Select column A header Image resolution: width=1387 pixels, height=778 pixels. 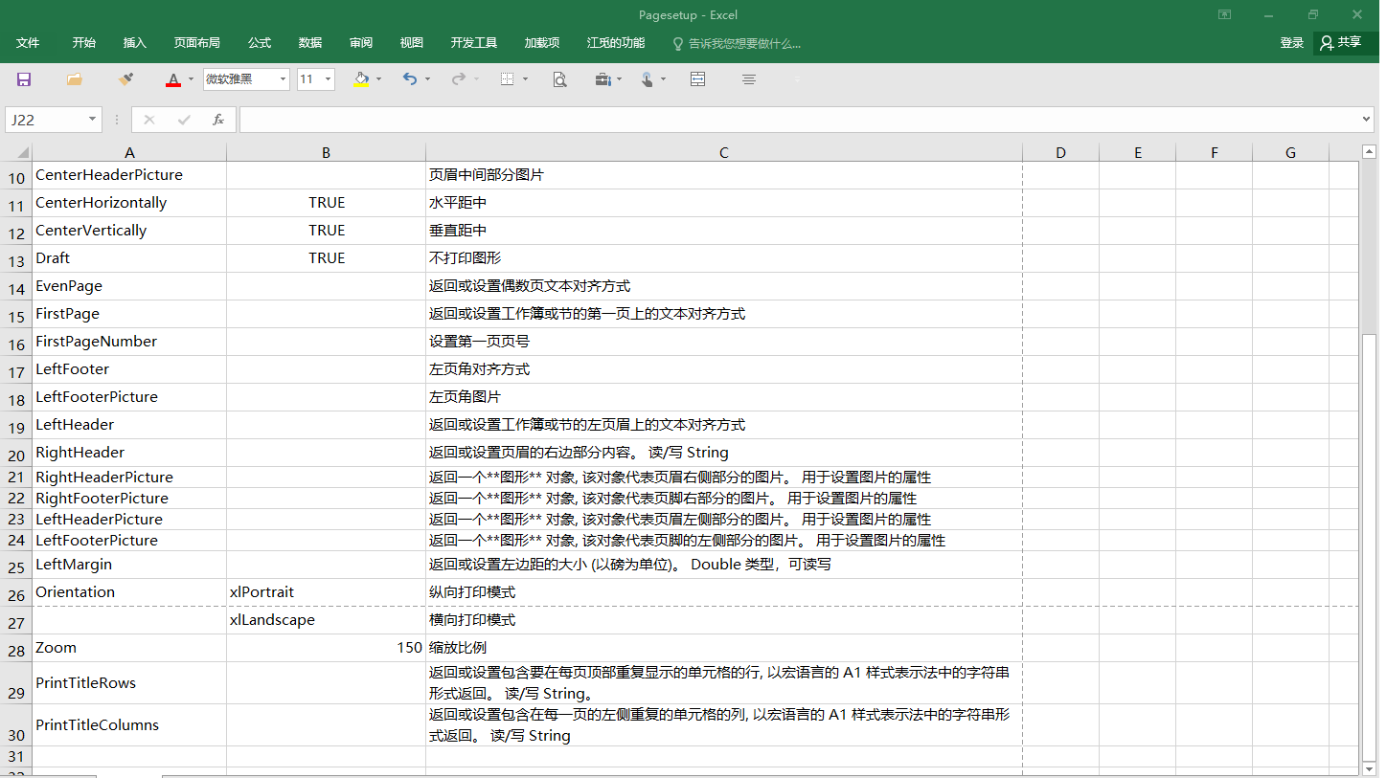pyautogui.click(x=129, y=152)
